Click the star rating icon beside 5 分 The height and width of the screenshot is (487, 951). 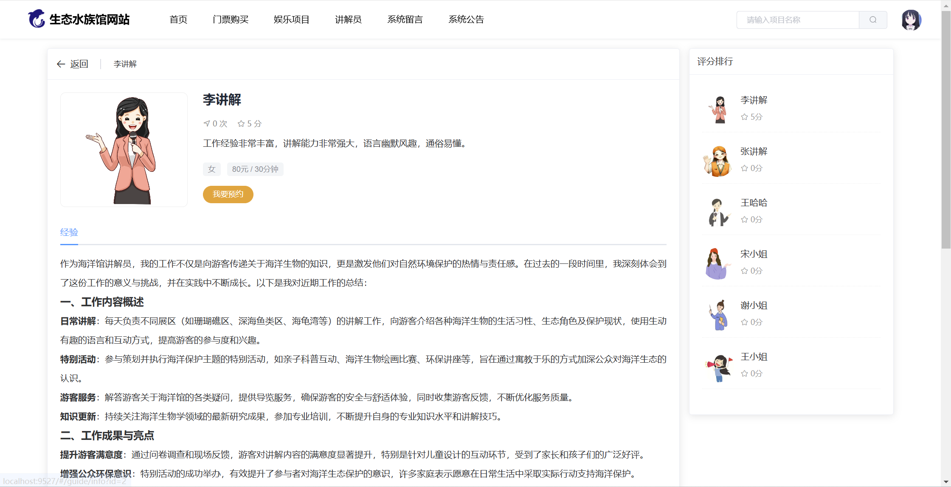point(241,124)
